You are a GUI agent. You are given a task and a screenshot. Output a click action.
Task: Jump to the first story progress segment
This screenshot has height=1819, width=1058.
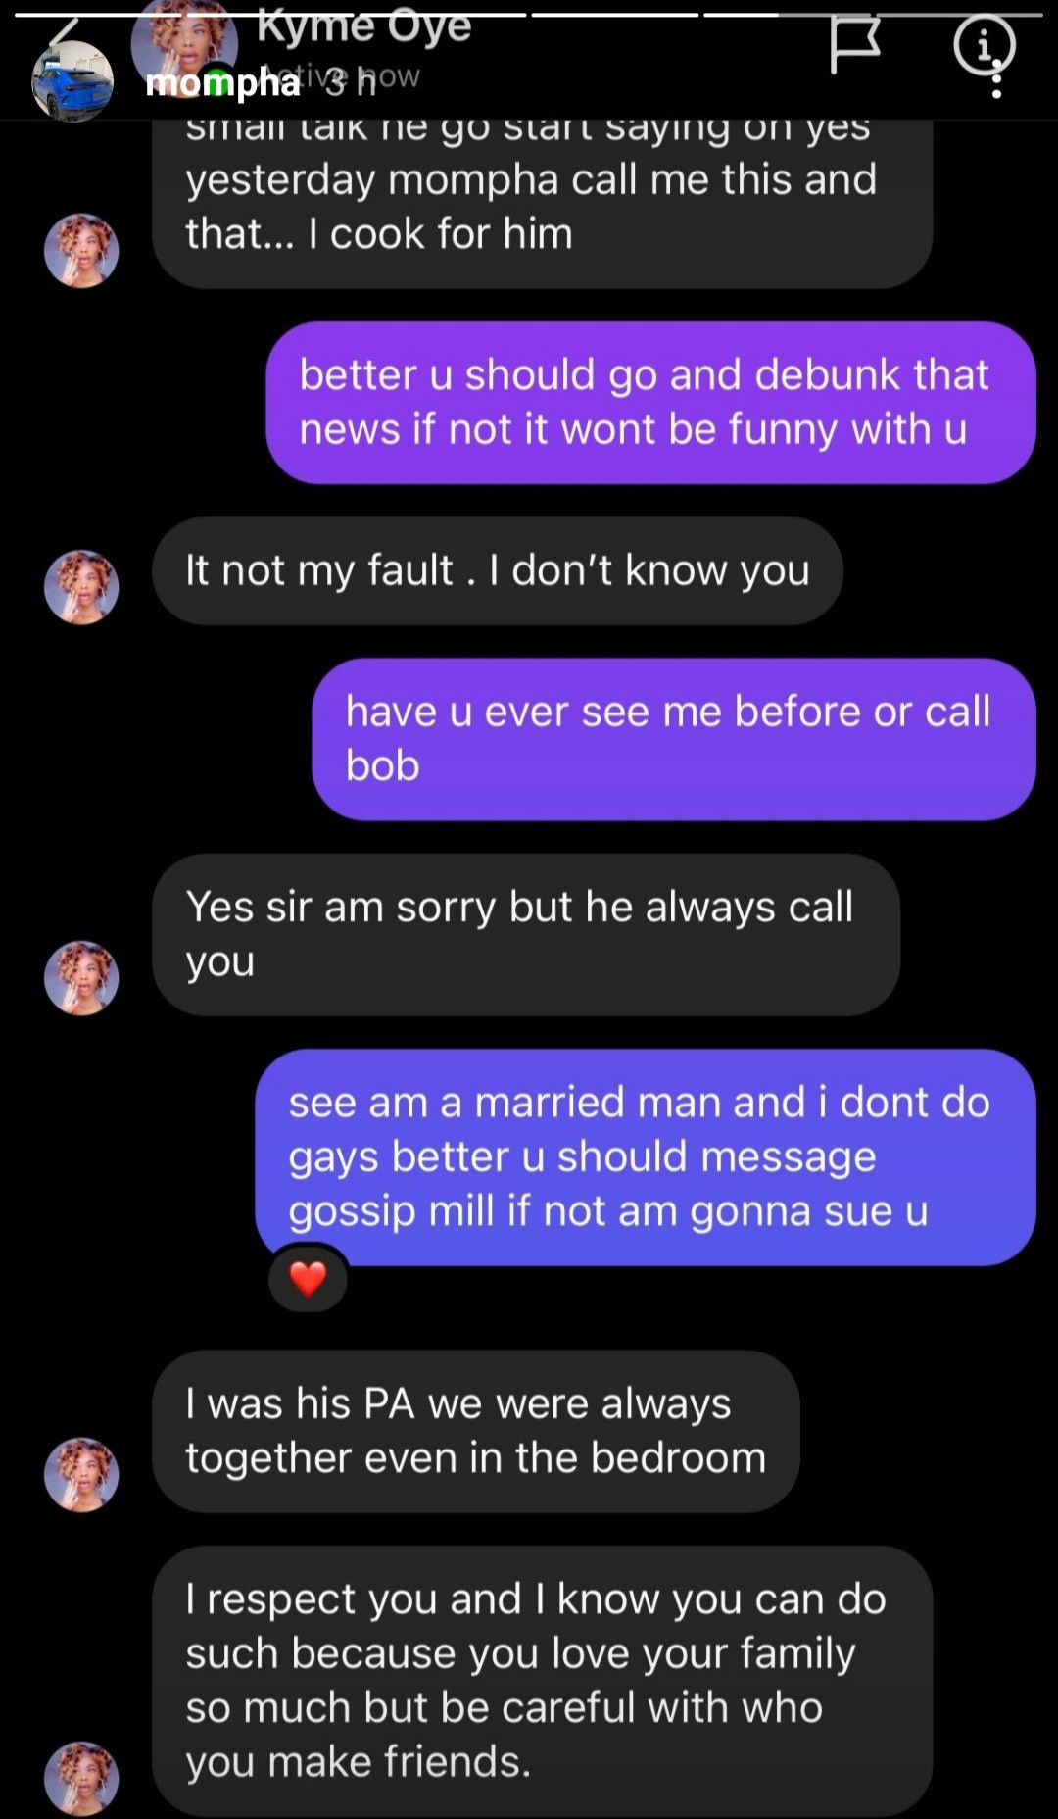[97, 15]
